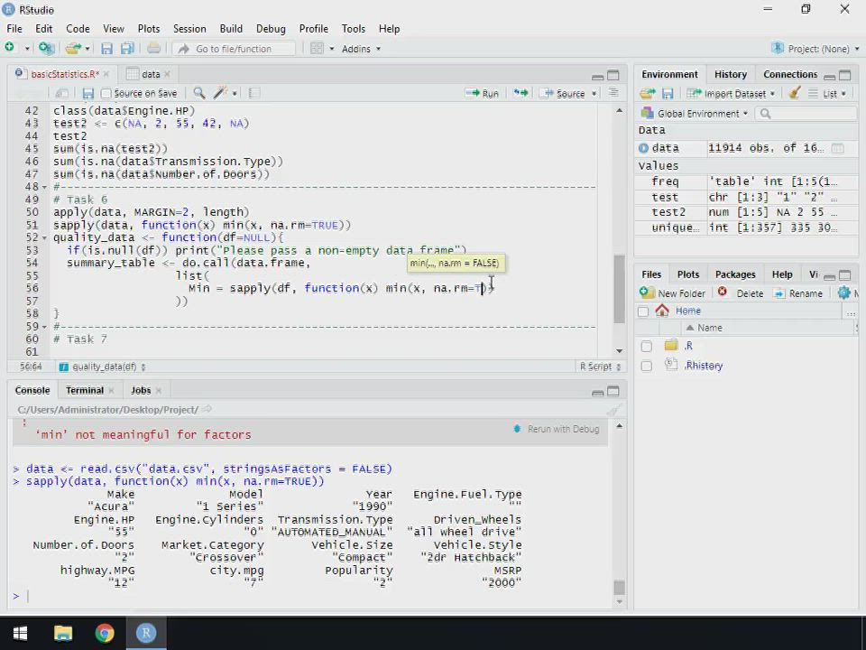This screenshot has width=866, height=650.
Task: Click the Save All icon in the main toolbar
Action: click(127, 49)
